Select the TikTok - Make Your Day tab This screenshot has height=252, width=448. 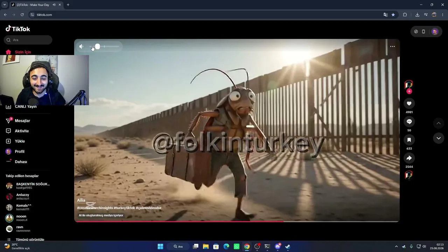(x=34, y=5)
